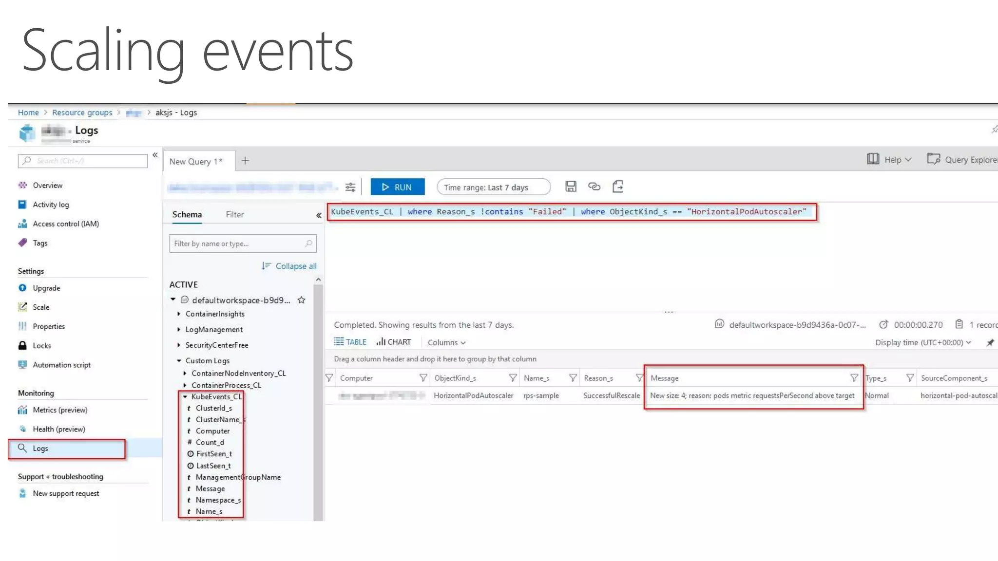Favorite the defaultworkspace with star icon
998x561 pixels.
(x=302, y=300)
